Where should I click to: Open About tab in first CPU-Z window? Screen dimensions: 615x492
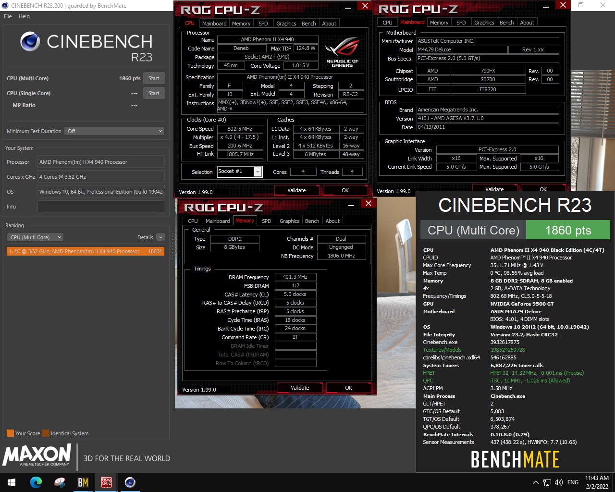click(329, 24)
